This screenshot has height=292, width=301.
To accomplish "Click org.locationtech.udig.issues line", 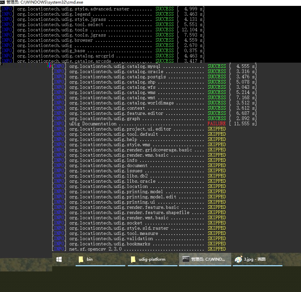I will 139,170.
